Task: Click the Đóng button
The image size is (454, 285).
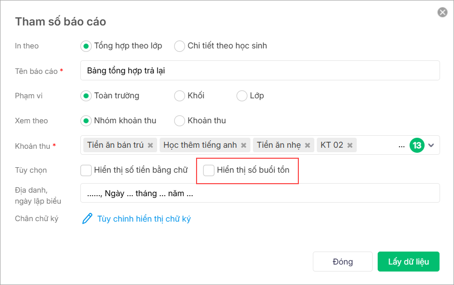Action: click(342, 262)
